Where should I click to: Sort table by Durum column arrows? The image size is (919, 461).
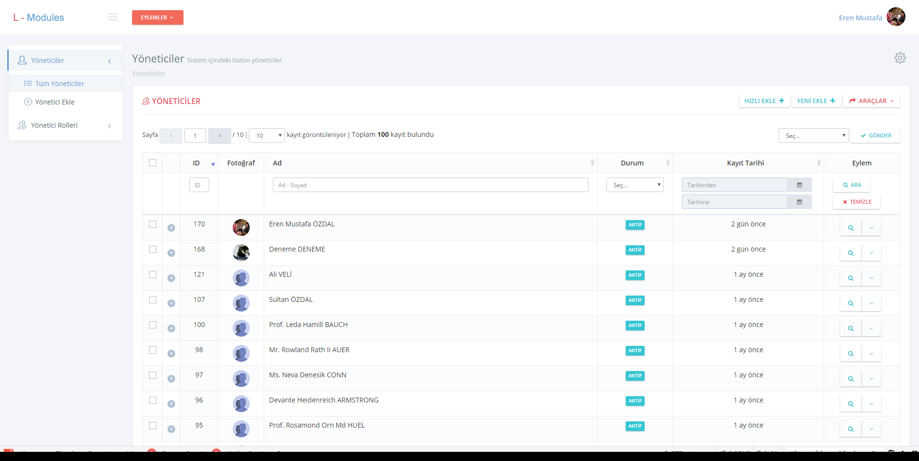coord(668,163)
